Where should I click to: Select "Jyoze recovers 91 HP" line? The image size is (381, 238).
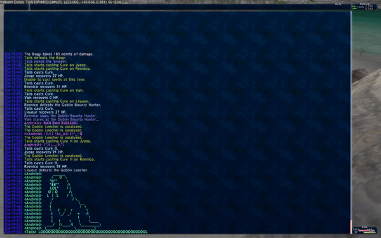pyautogui.click(x=44, y=152)
